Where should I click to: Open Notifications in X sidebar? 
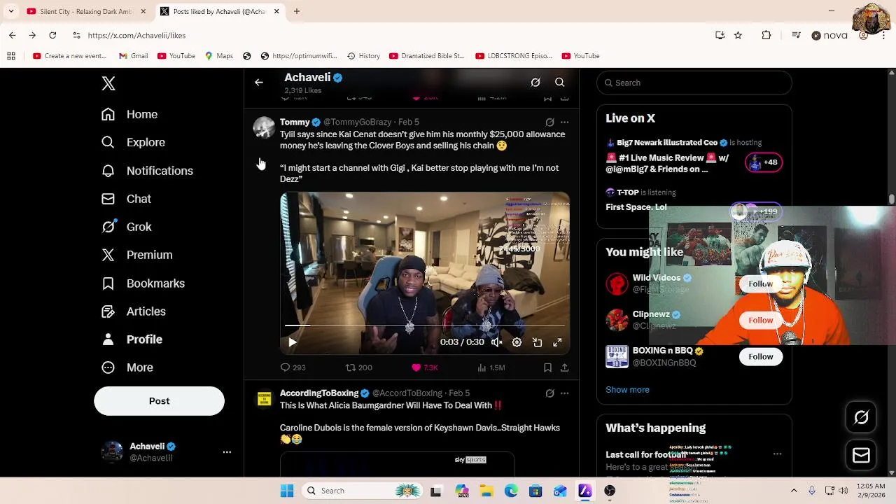[147, 171]
